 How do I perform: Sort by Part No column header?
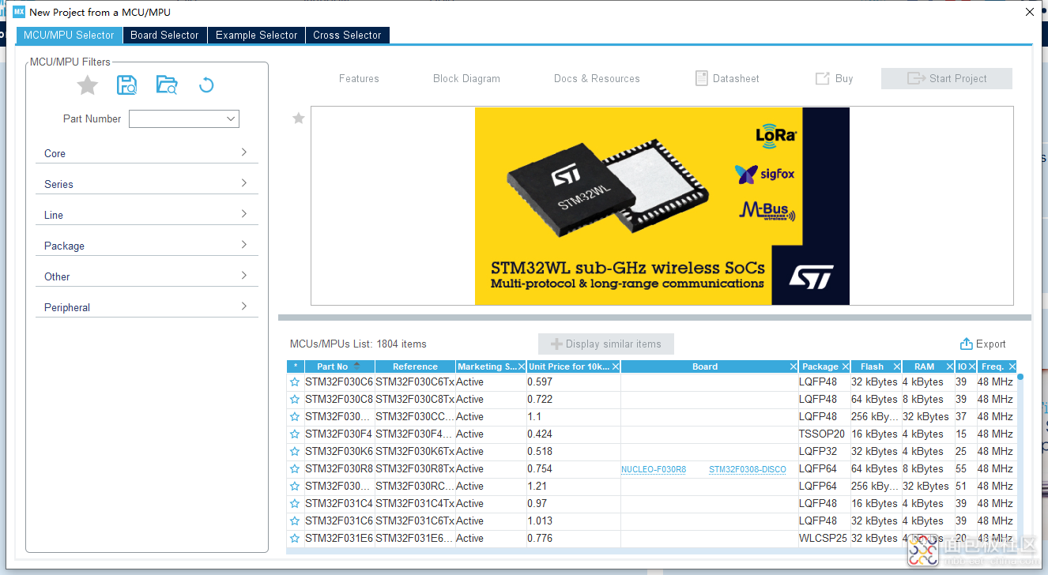tap(339, 366)
